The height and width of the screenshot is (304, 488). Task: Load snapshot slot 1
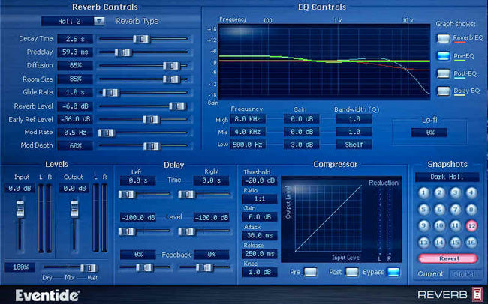pos(423,192)
